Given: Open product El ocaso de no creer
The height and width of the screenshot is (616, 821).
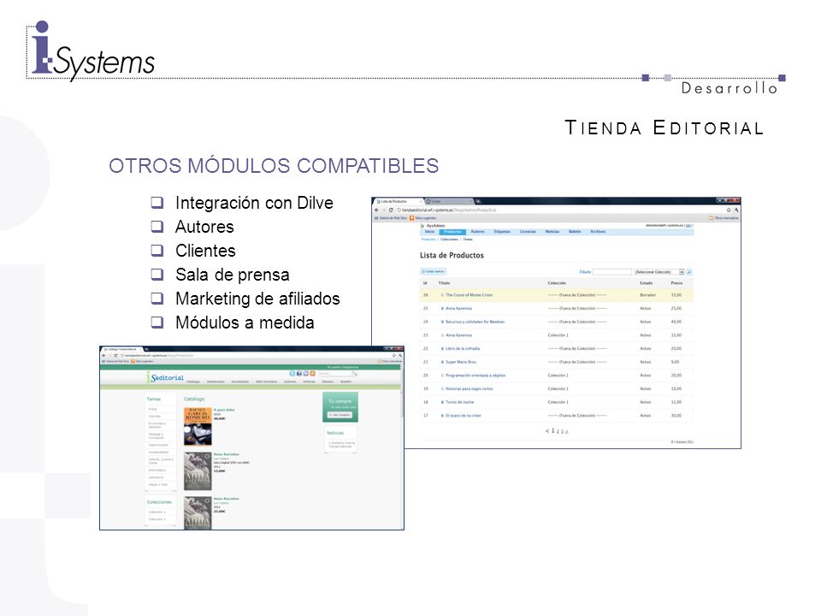Looking at the screenshot, I should (x=464, y=416).
